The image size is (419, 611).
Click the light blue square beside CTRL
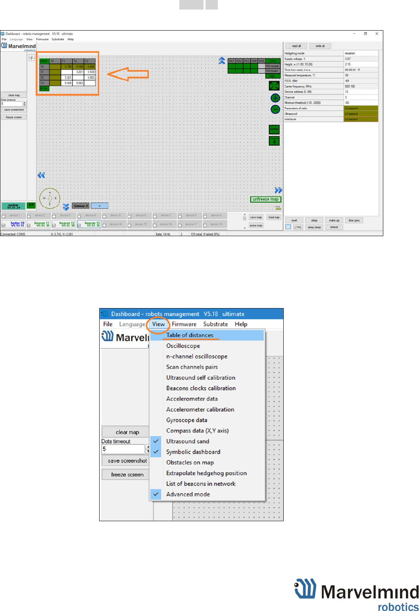[288, 227]
